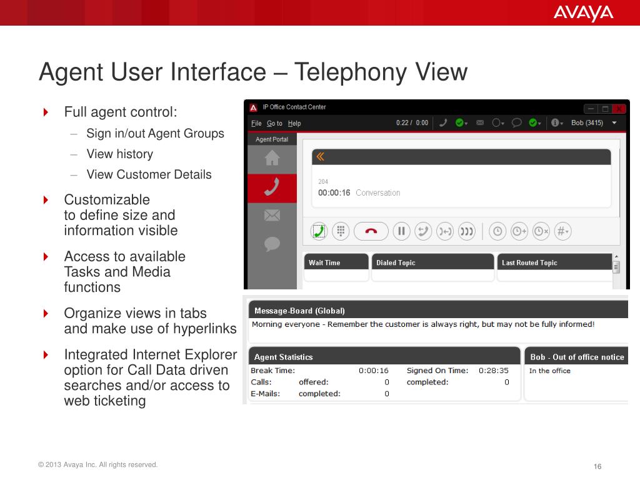This screenshot has width=640, height=480.
Task: Click the scrollbar thumb beside Last Routed Topic
Action: point(616,267)
